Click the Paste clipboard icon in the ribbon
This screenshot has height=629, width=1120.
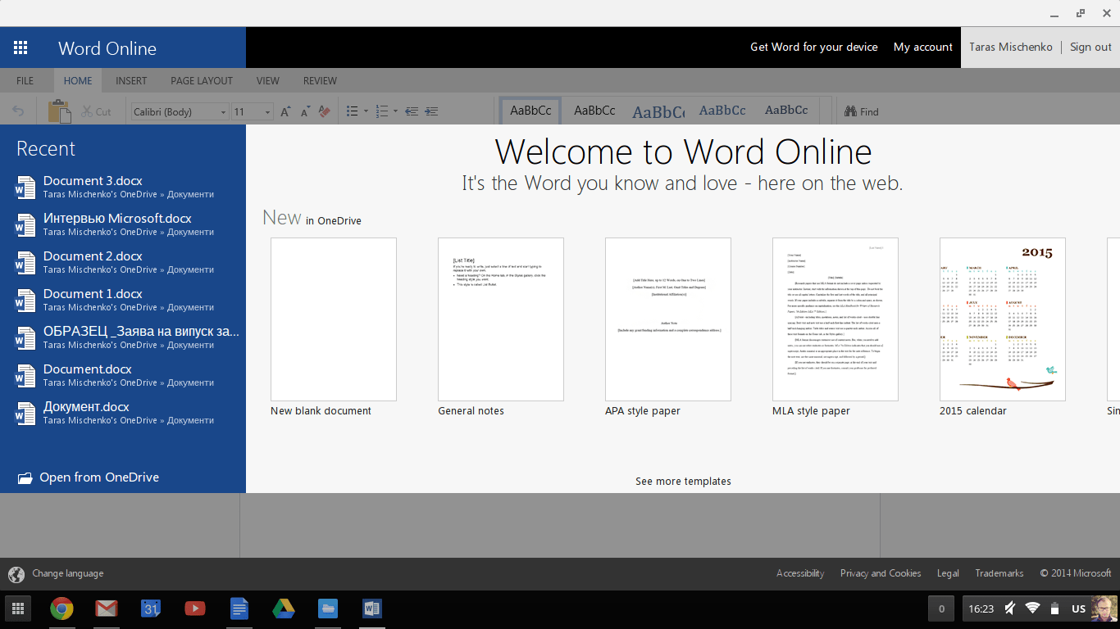59,111
